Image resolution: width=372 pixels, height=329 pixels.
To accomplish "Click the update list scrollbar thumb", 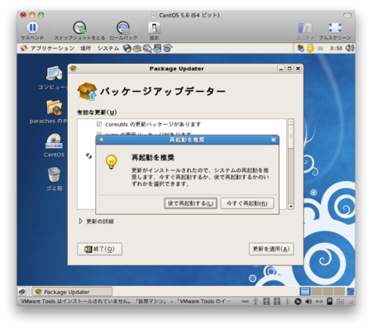I will click(x=291, y=136).
